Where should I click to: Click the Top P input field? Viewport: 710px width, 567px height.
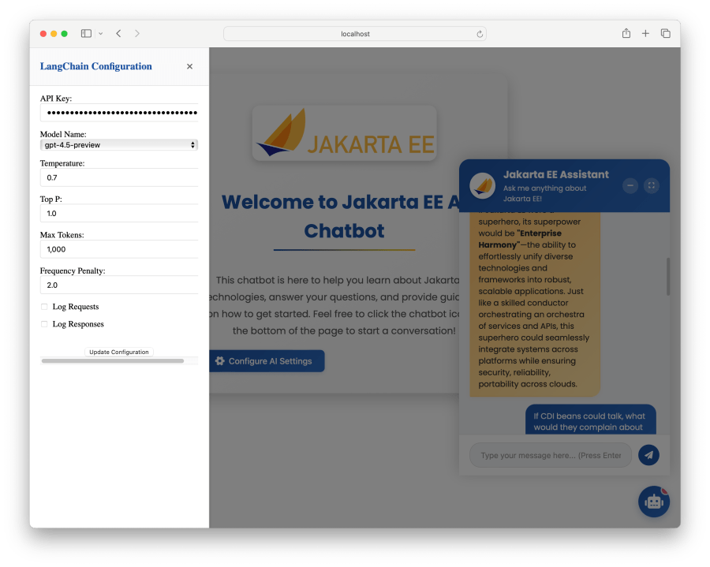pyautogui.click(x=119, y=213)
